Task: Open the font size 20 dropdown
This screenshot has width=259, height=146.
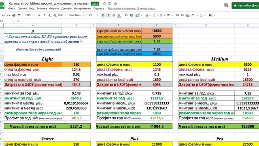Action: (x=93, y=15)
